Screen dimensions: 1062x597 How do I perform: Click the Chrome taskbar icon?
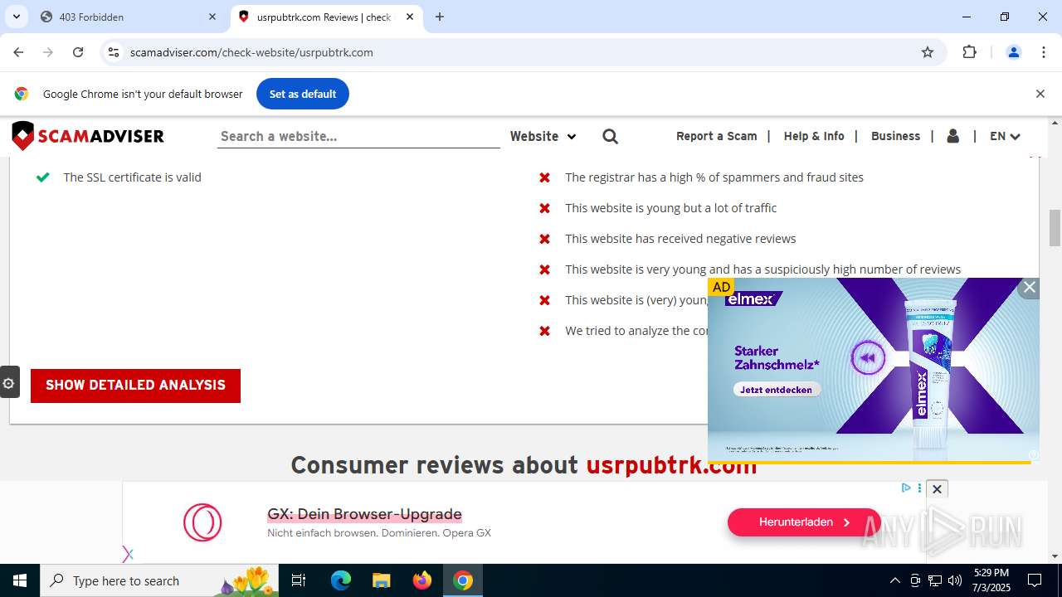[x=463, y=580]
